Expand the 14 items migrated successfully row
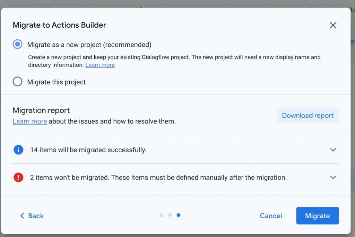 pos(333,150)
